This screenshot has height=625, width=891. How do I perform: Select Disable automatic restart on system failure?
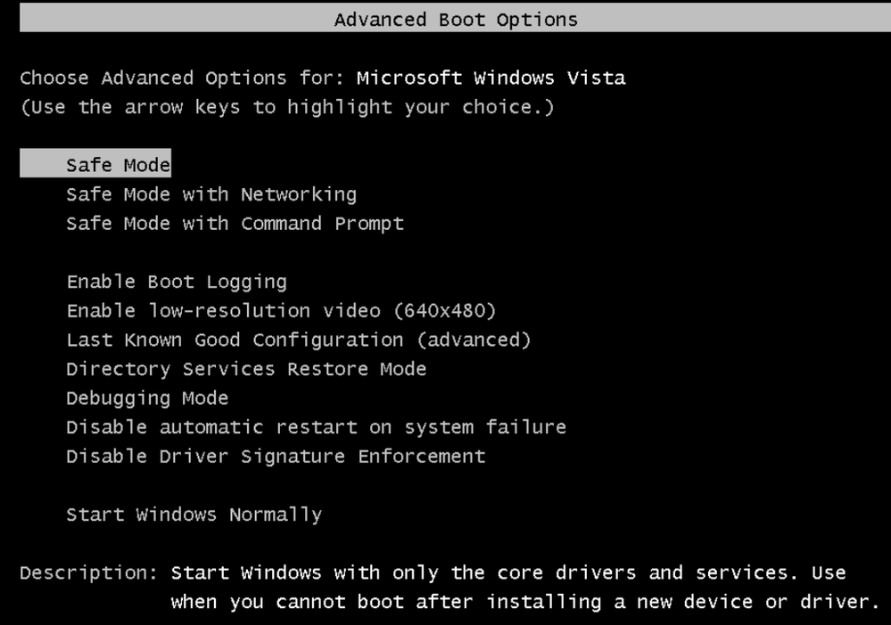(x=316, y=428)
